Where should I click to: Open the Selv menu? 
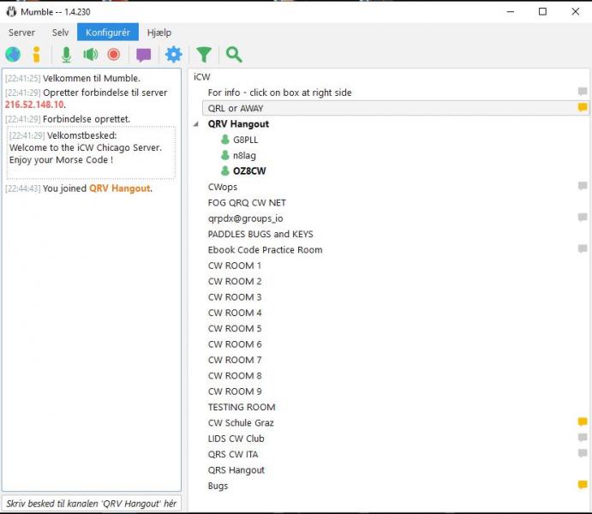point(61,33)
